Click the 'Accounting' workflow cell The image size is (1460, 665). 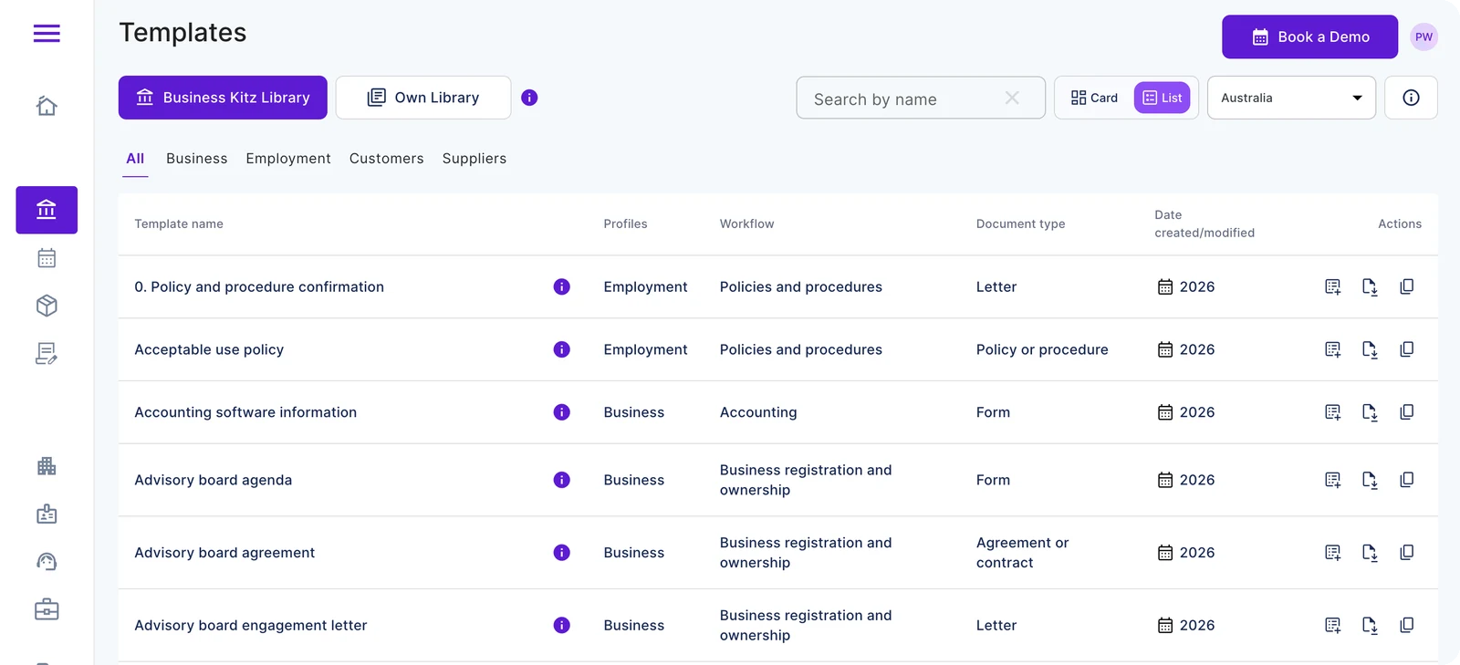[x=758, y=412]
